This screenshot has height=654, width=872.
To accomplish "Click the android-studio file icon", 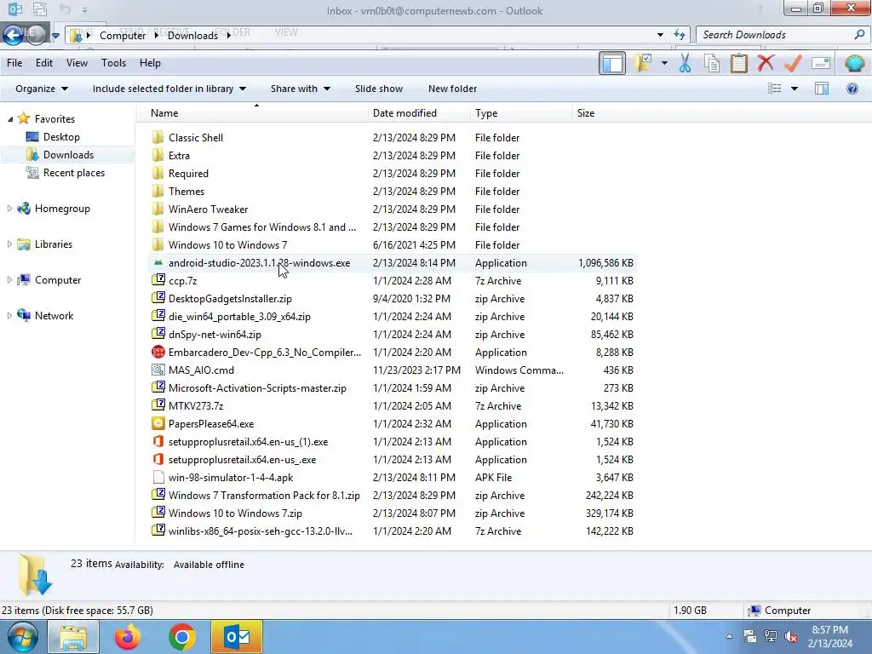I will pos(158,262).
